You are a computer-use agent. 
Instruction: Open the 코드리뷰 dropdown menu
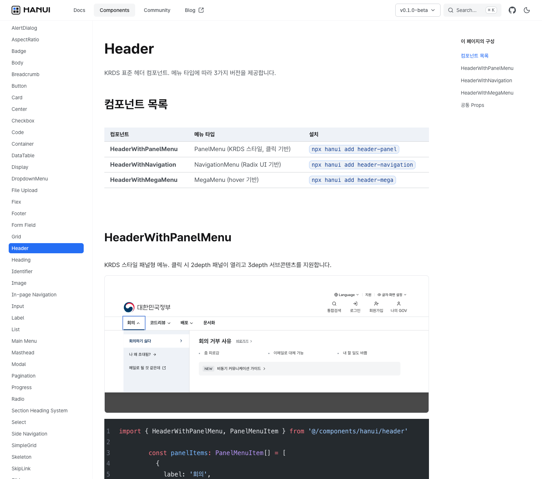click(160, 322)
